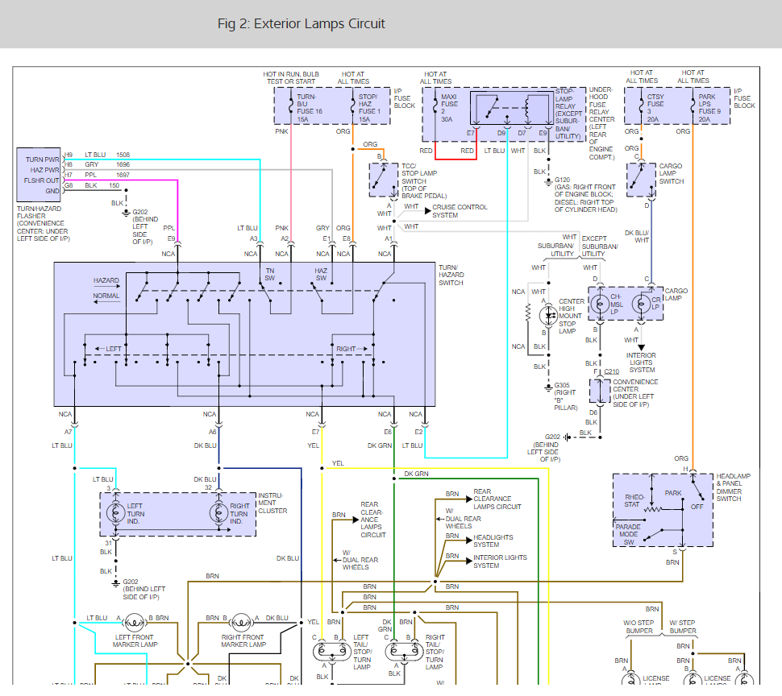
Task: Select the right front marker lamp symbol
Action: 241,622
